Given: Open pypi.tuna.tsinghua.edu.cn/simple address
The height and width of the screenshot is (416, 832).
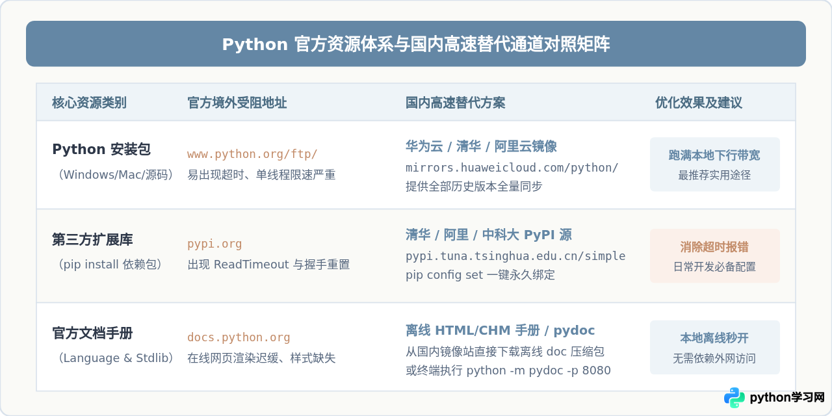Looking at the screenshot, I should tap(515, 256).
